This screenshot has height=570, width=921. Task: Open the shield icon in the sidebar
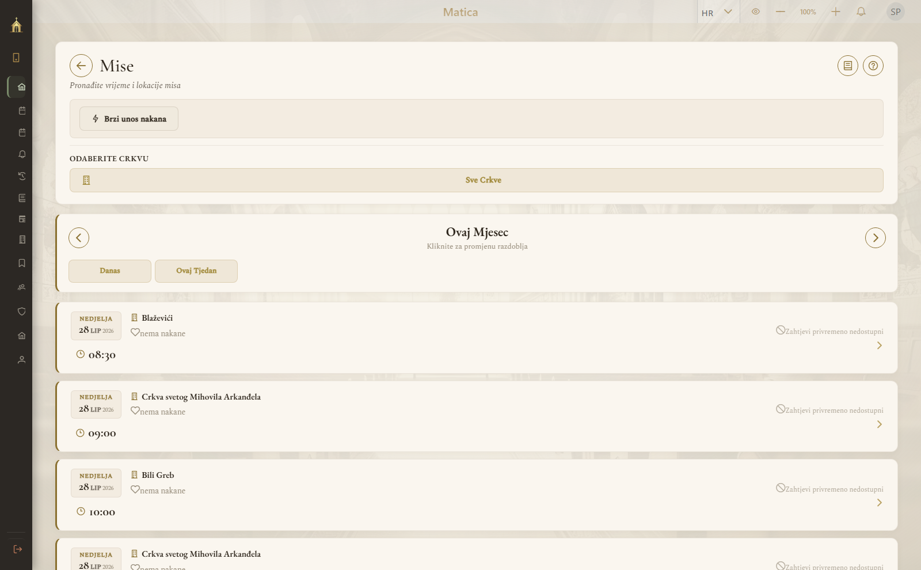pyautogui.click(x=22, y=311)
